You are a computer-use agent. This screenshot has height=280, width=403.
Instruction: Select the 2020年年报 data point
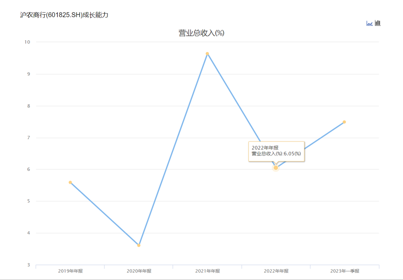pyautogui.click(x=139, y=245)
